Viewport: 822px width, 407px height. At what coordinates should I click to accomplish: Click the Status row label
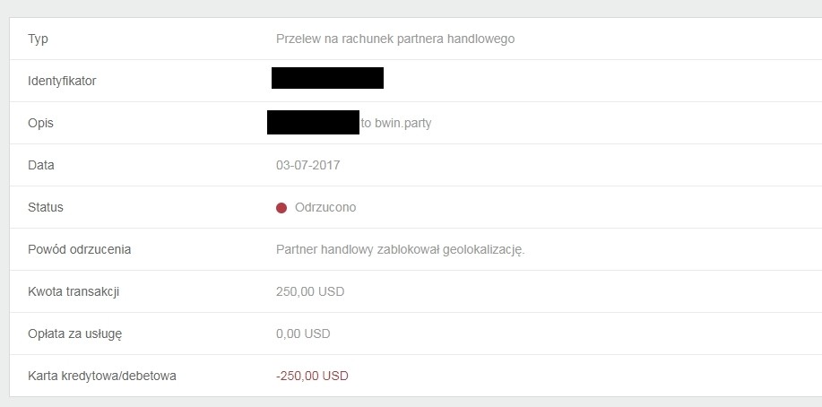(x=46, y=207)
